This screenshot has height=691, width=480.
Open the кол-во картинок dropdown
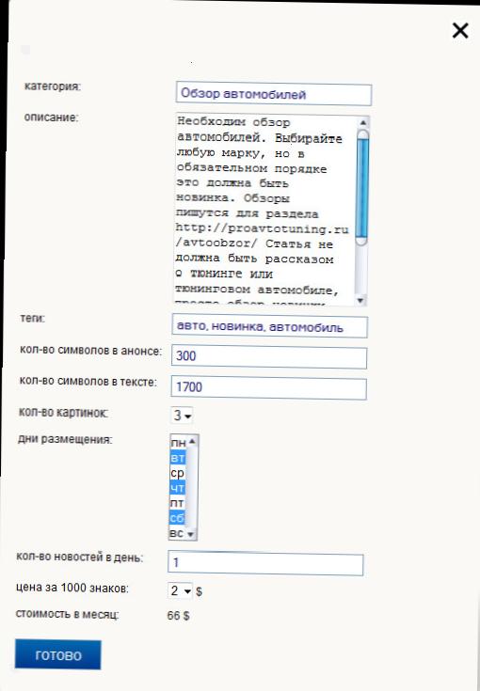(182, 416)
